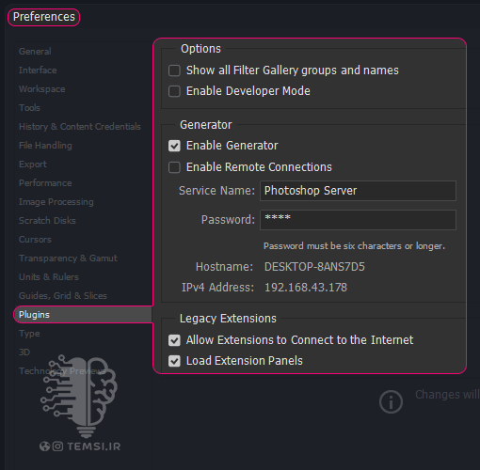Click the Password input field
This screenshot has height=470, width=480.
(358, 220)
